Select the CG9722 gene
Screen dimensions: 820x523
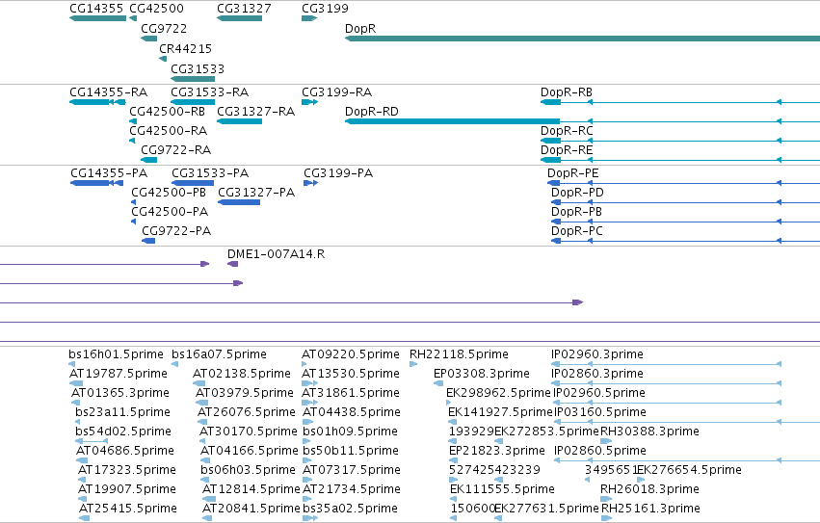[x=149, y=39]
